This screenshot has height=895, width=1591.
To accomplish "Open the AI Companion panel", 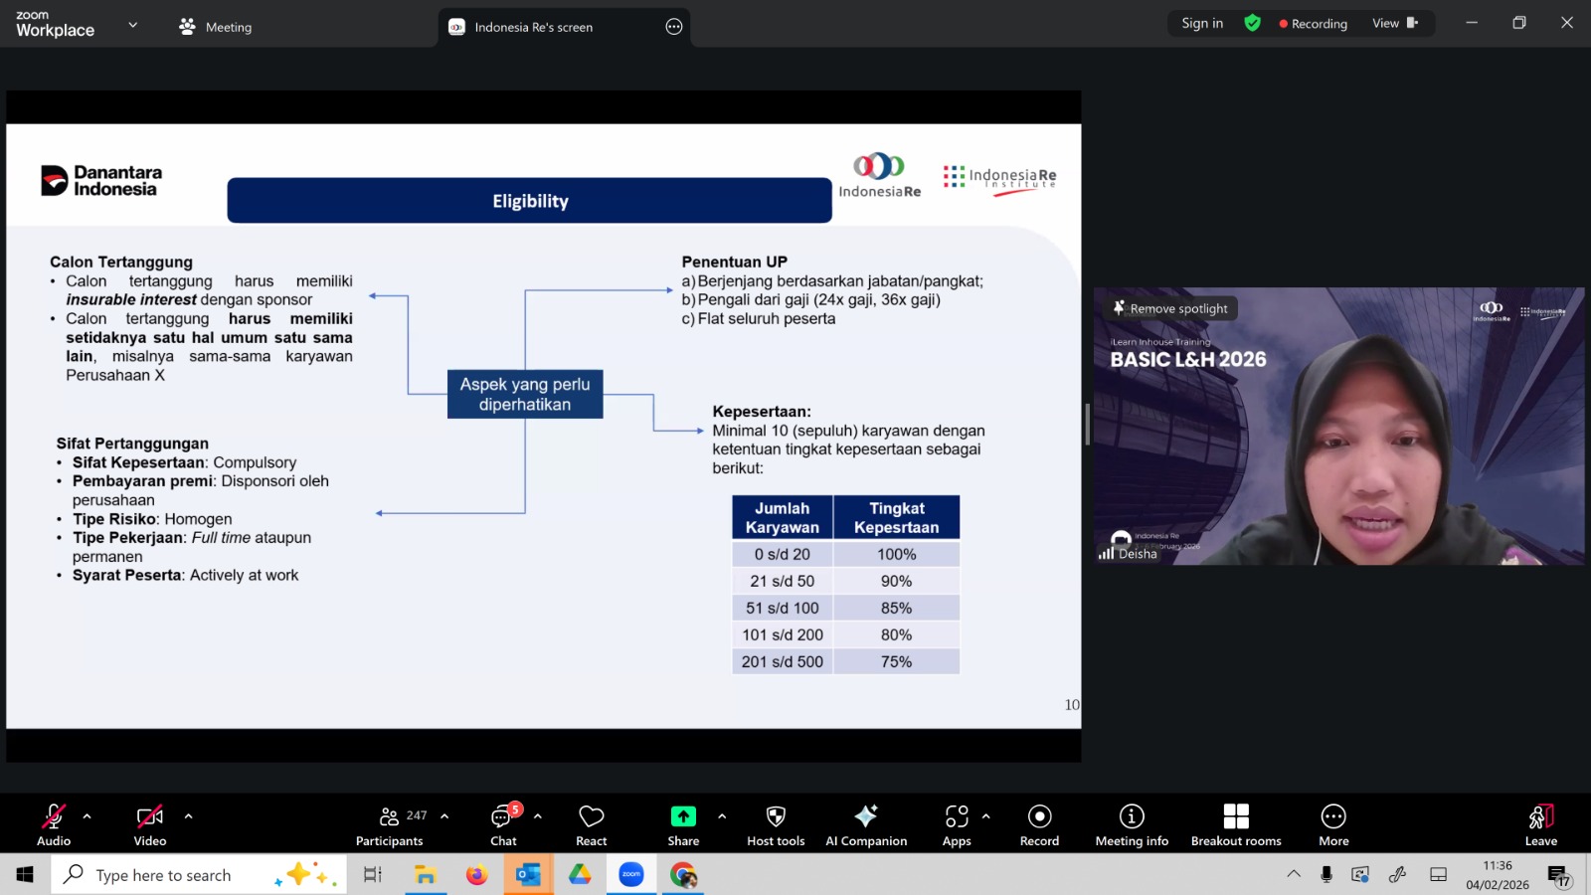I will [865, 824].
